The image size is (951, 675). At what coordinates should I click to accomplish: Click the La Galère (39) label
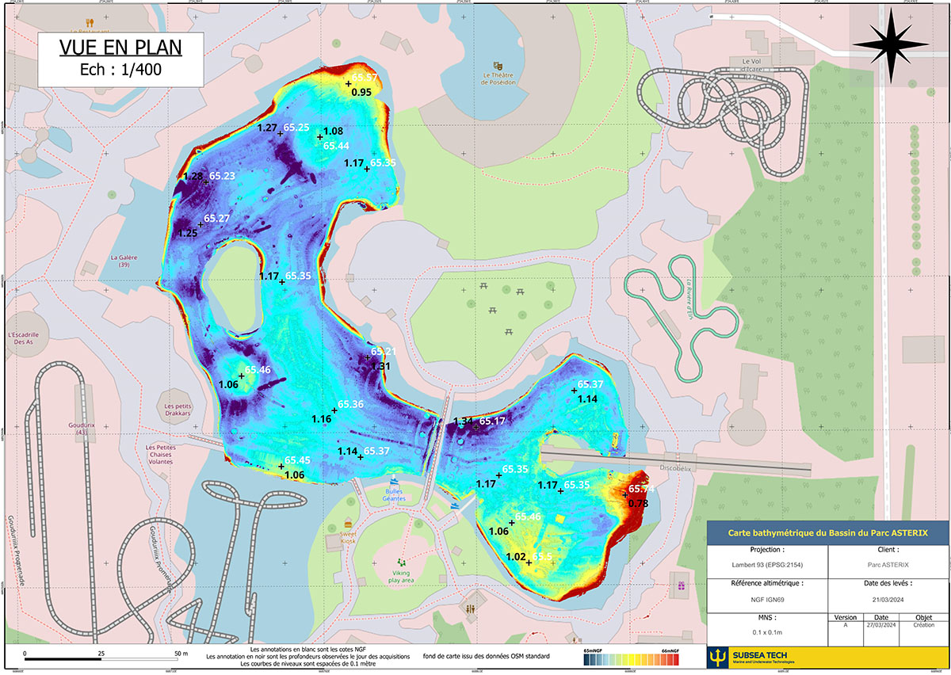(x=124, y=261)
